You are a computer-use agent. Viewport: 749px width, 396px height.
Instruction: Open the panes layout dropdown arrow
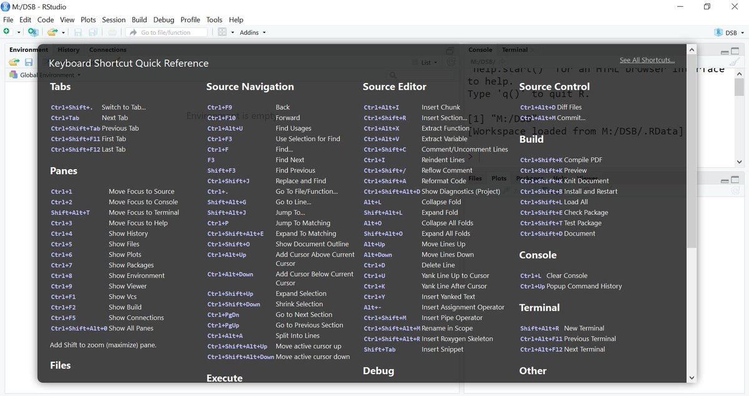point(233,32)
